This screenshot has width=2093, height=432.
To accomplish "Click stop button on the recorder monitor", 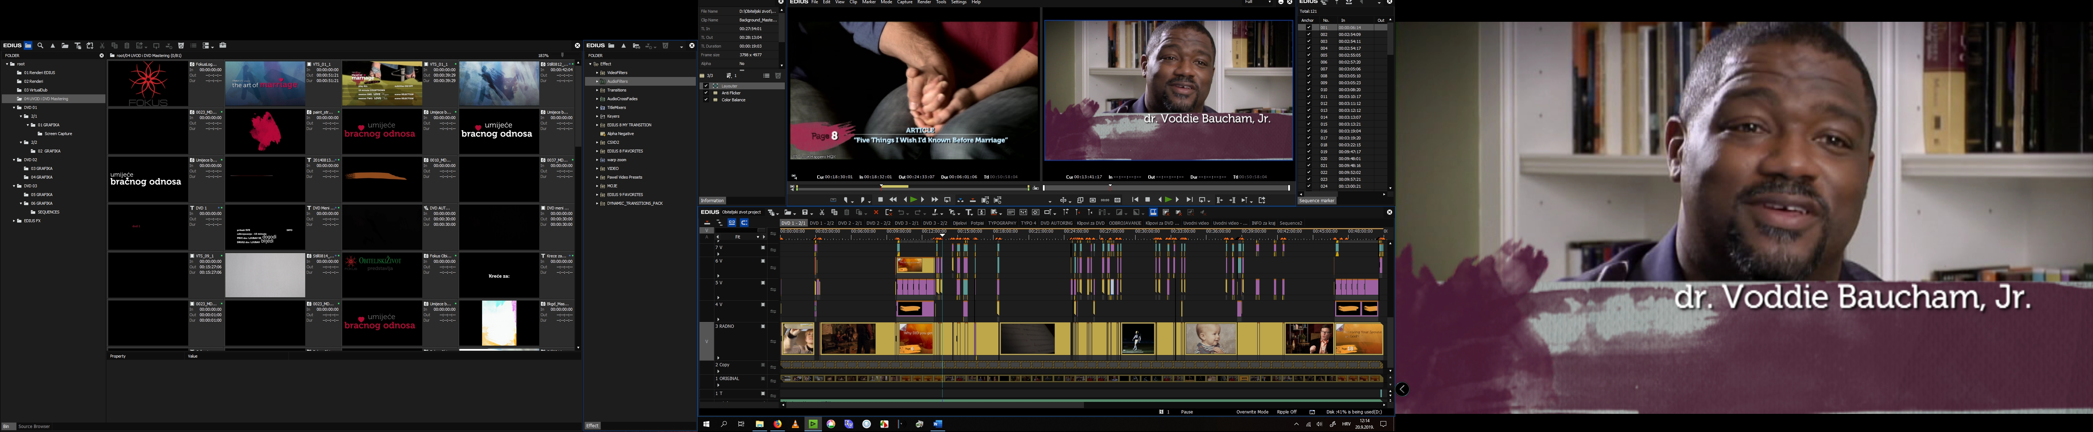I will [1147, 200].
